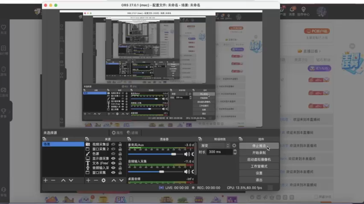This screenshot has width=364, height=204.
Task: Lock the 显示器采集 source
Action: tap(120, 158)
